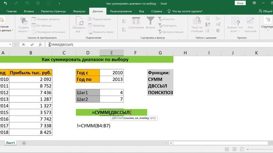The width and height of the screenshot is (273, 153).
Task: Click horizontal scrollbar left arrow
Action: pyautogui.click(x=171, y=143)
